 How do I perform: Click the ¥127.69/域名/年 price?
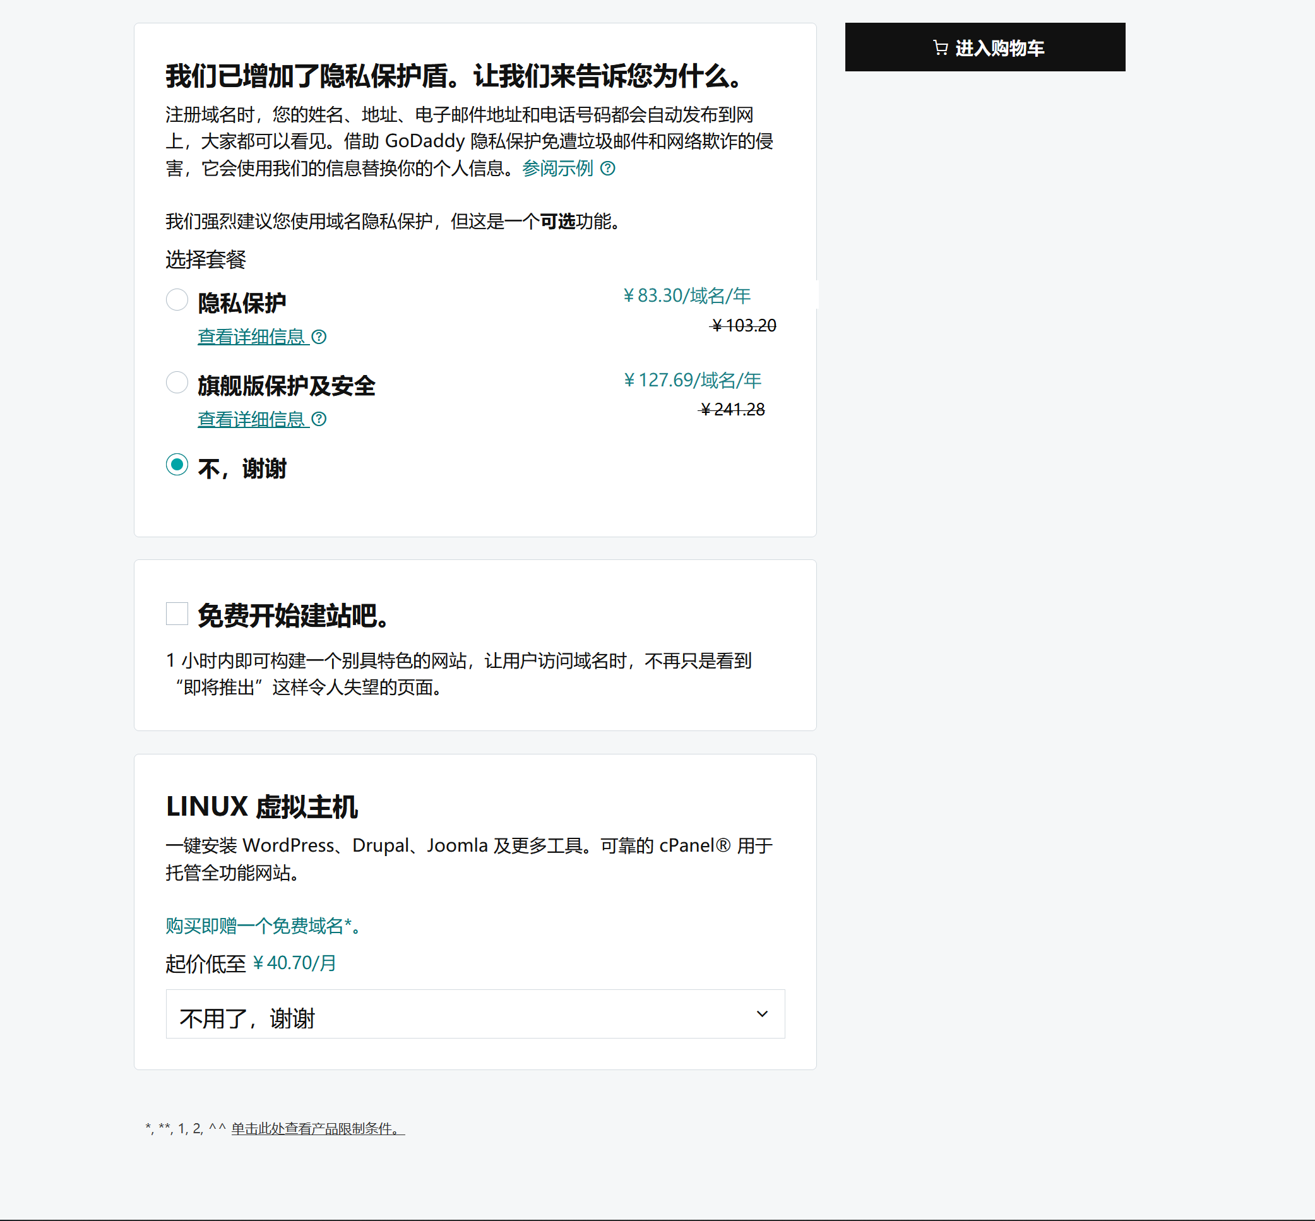click(x=692, y=380)
